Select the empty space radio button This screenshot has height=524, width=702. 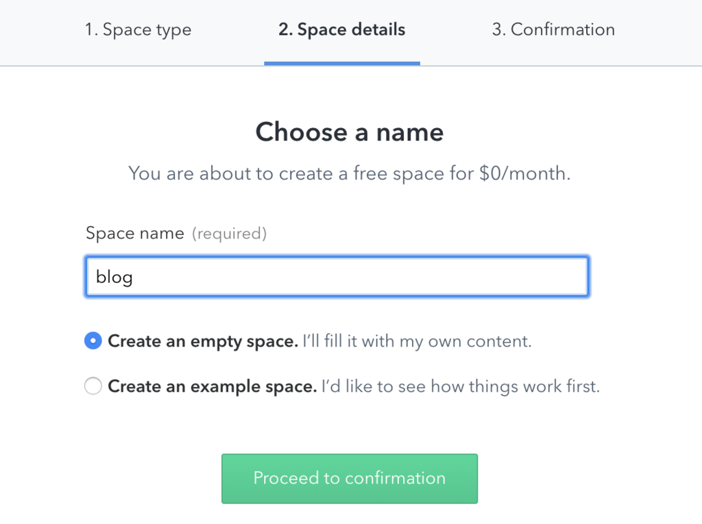pyautogui.click(x=93, y=341)
